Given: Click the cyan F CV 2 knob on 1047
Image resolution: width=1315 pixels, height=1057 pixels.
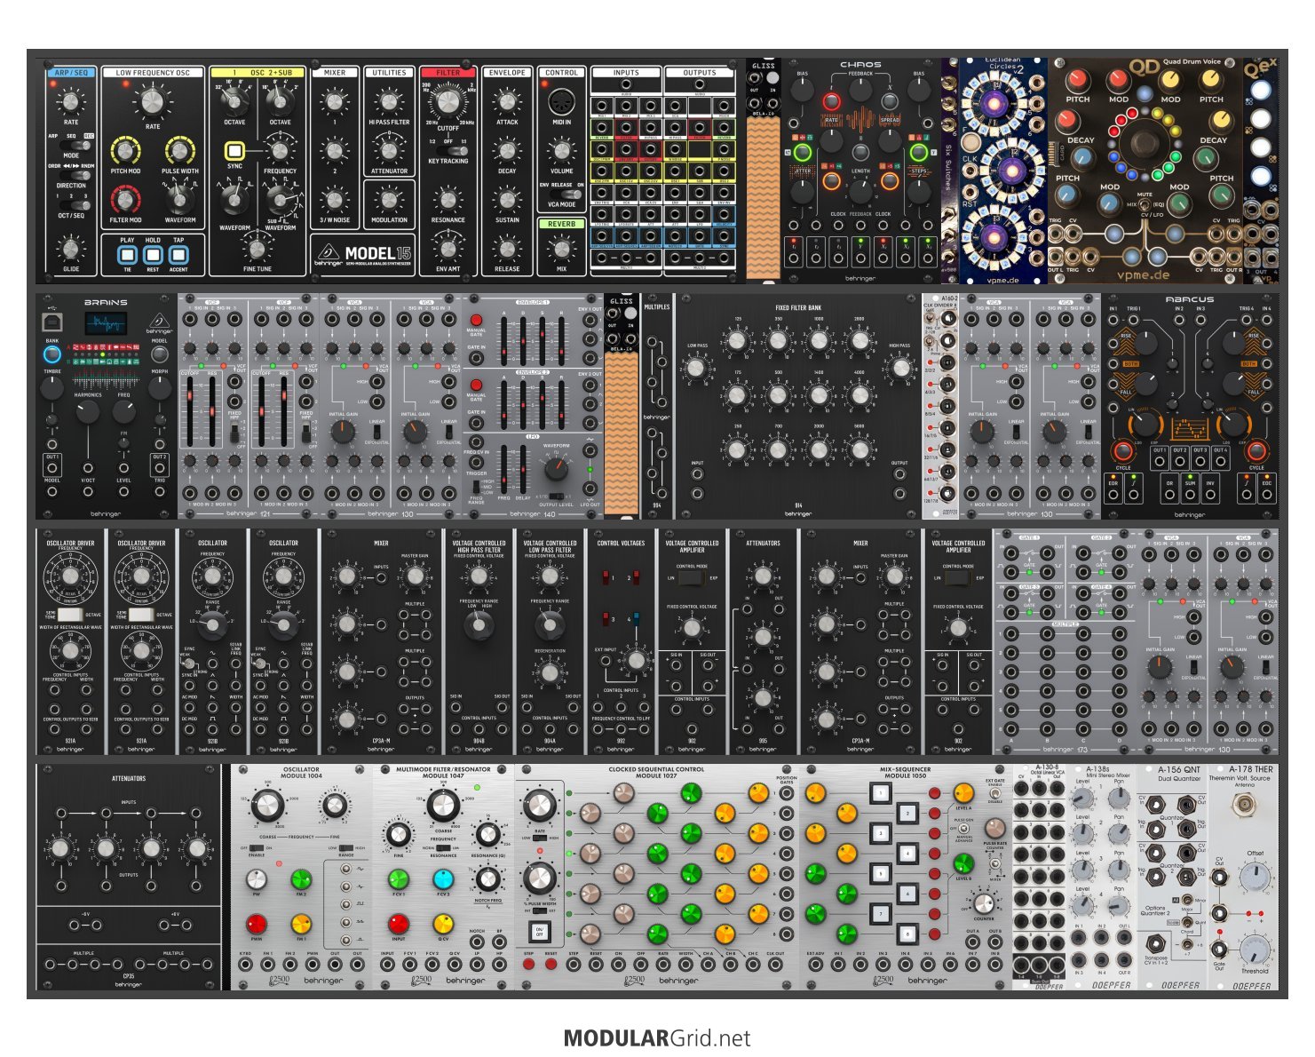Looking at the screenshot, I should tap(442, 879).
